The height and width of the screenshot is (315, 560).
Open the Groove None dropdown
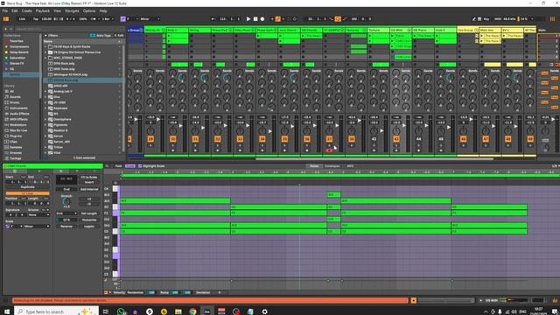click(38, 214)
